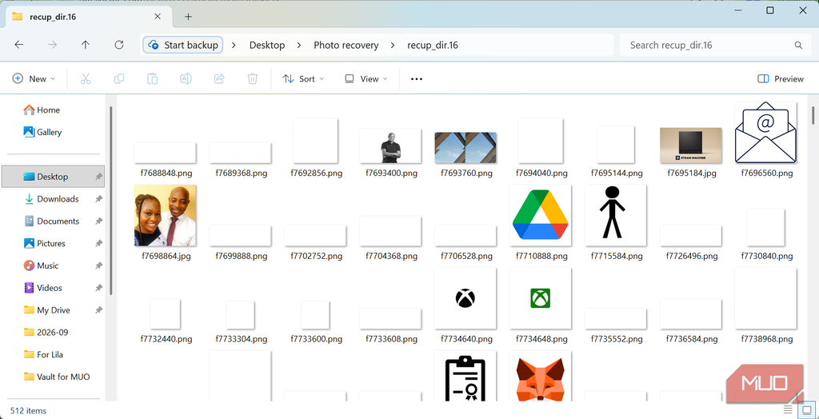Click the Share icon in toolbar
Viewport: 819px width, 419px height.
pos(219,79)
